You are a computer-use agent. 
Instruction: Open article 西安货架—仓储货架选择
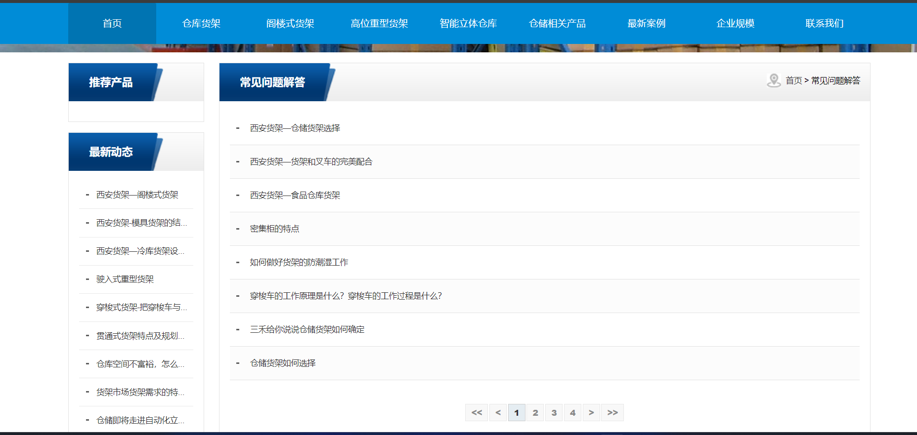295,128
